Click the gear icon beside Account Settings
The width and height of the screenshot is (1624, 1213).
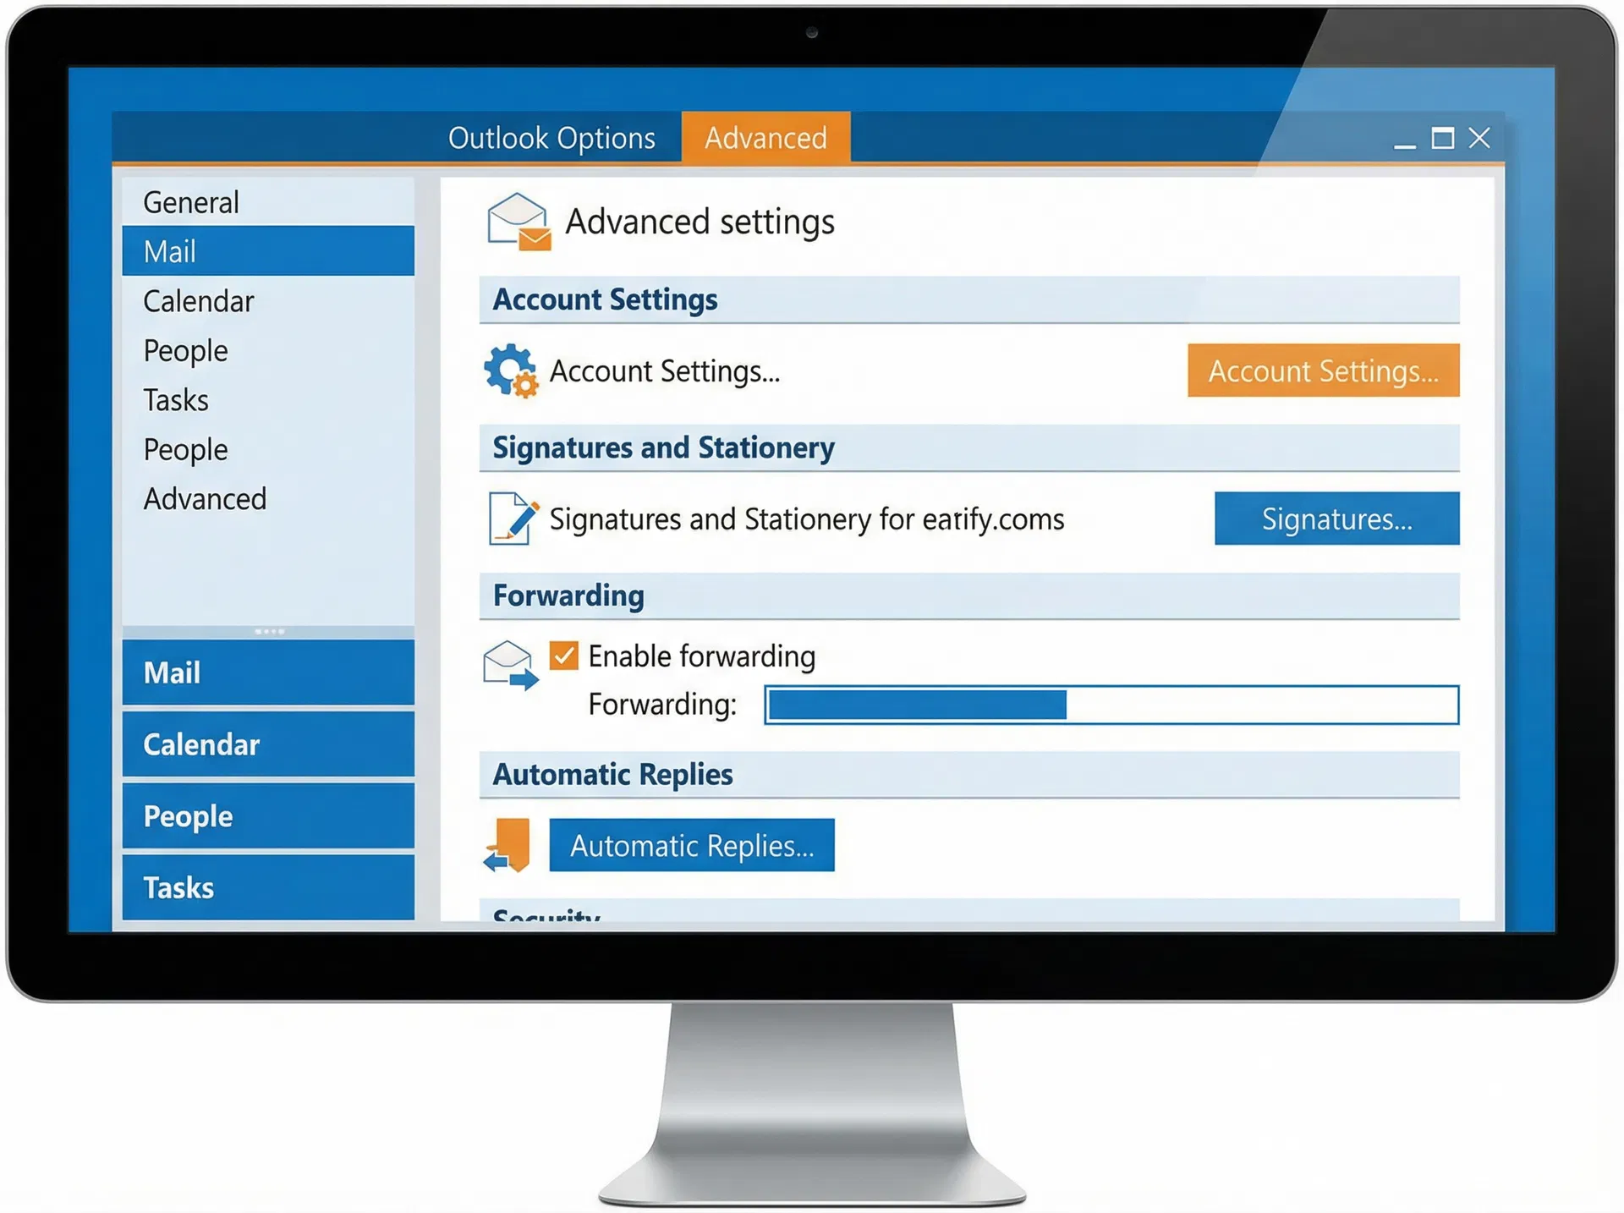click(511, 370)
